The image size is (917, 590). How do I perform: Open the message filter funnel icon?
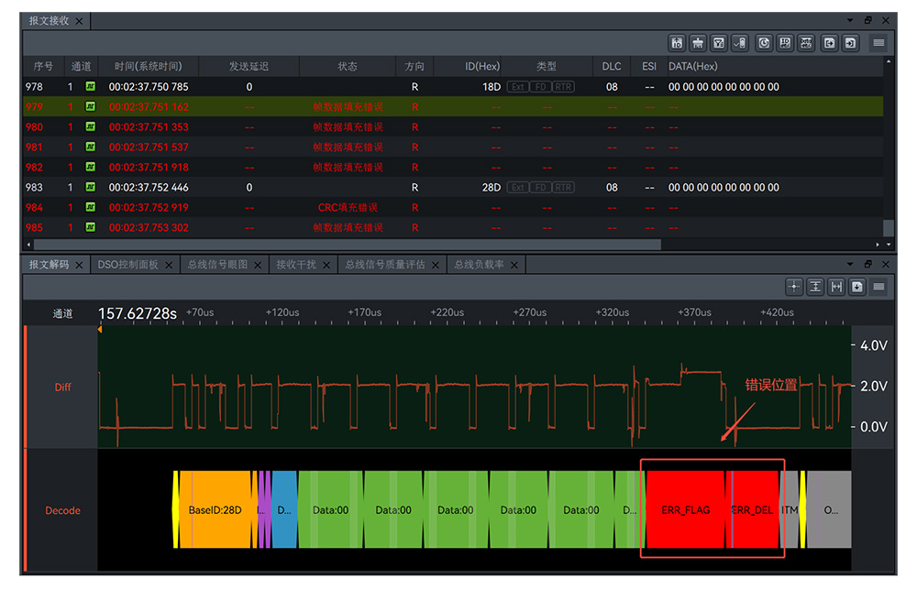coord(719,43)
